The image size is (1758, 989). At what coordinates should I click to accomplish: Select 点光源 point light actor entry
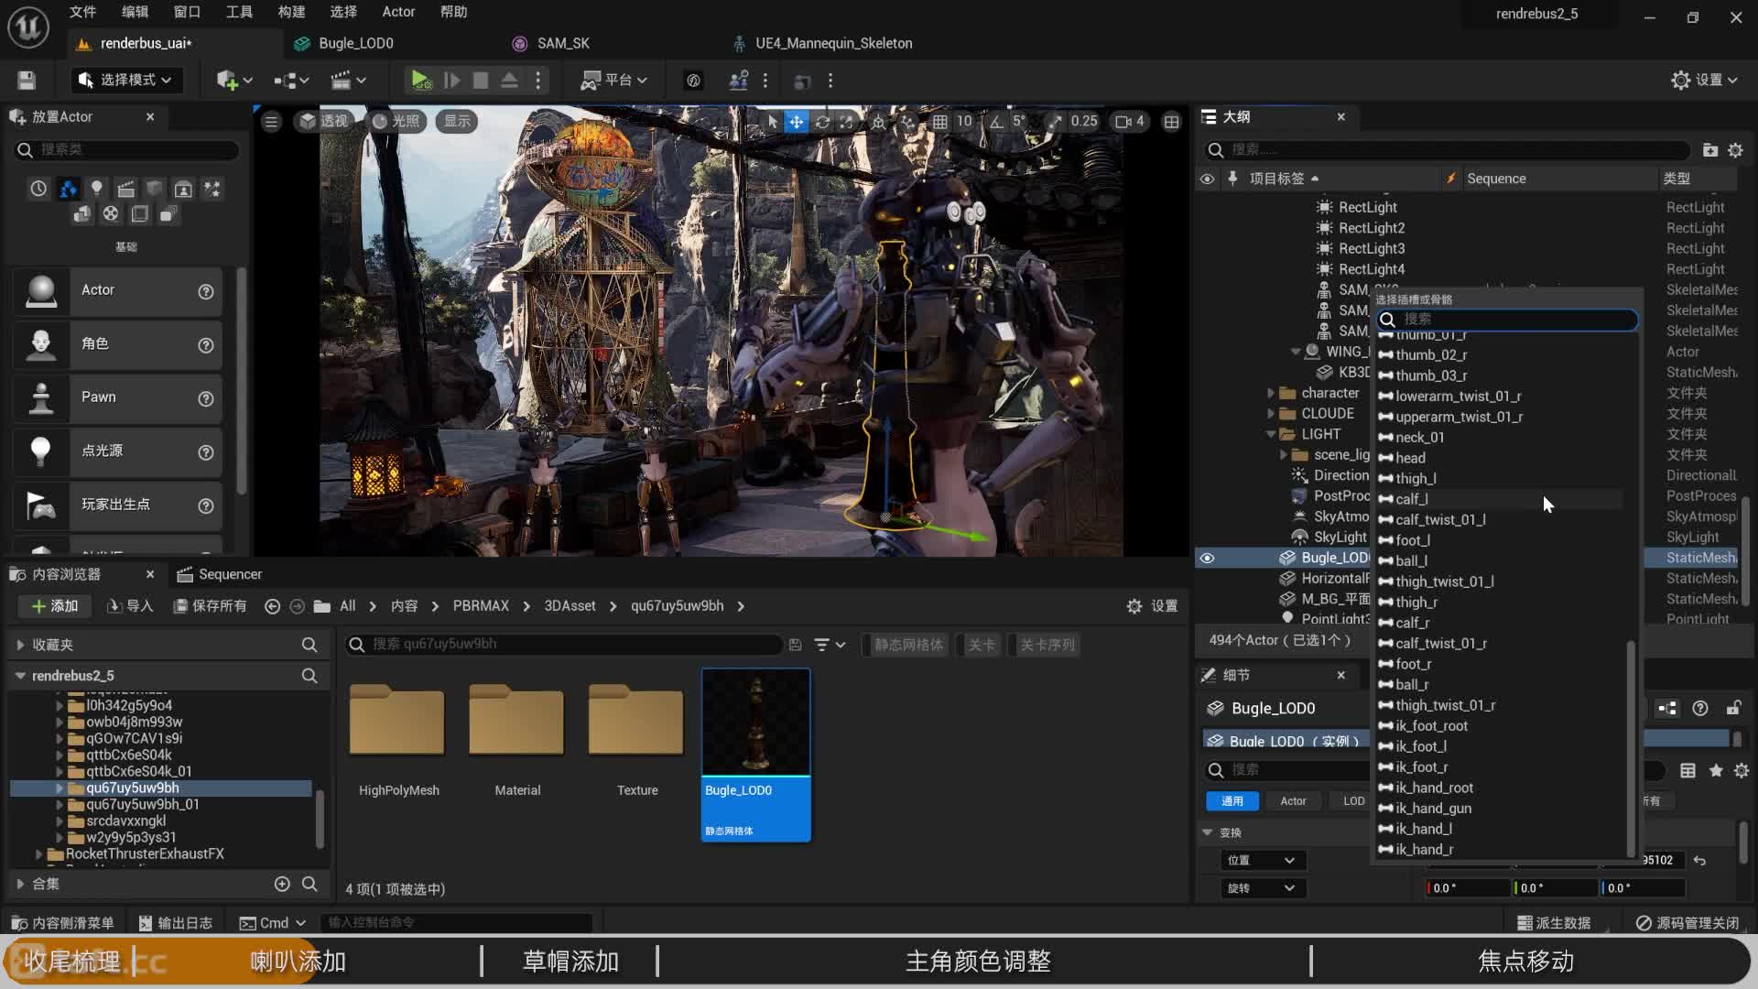tap(117, 451)
